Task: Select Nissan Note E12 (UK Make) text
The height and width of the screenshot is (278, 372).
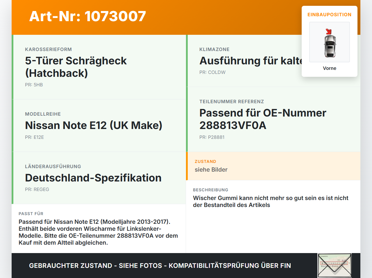Action: 94,125
